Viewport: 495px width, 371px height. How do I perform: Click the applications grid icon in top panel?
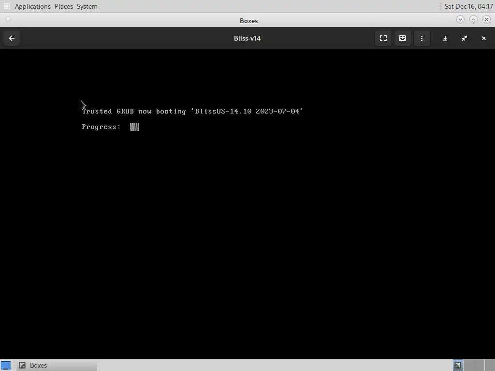[x=7, y=6]
